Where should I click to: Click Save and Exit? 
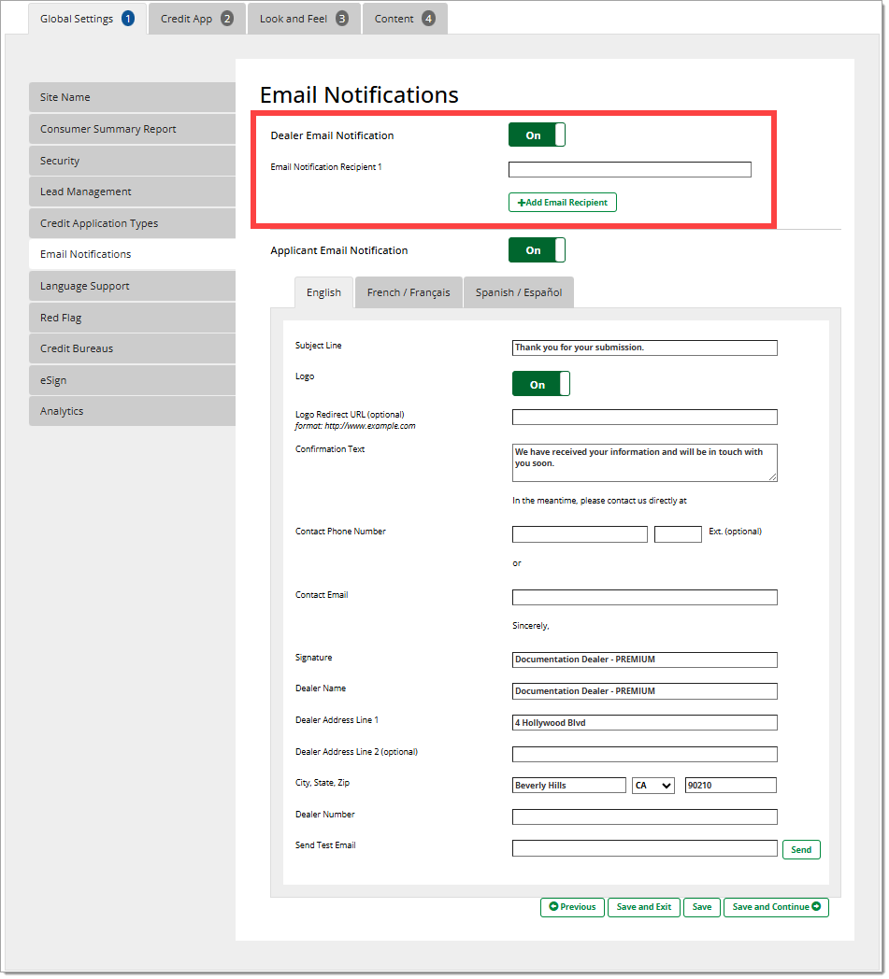click(x=643, y=907)
